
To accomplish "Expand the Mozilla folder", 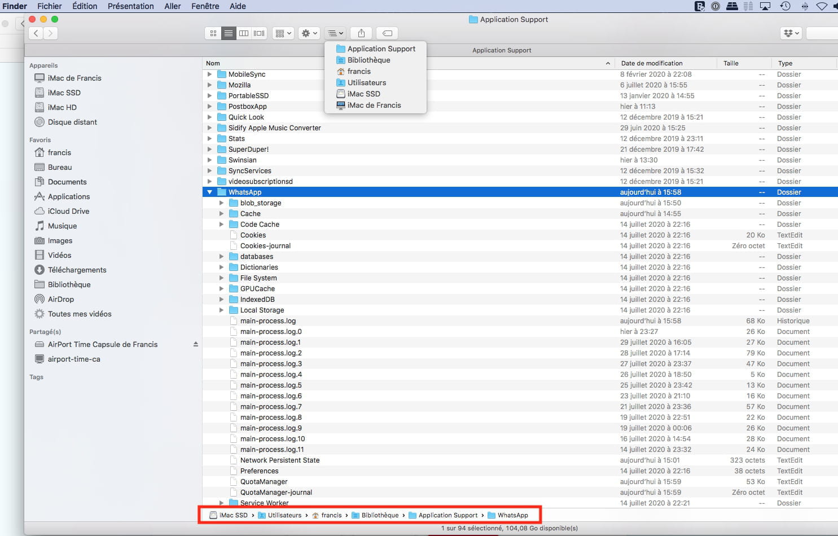I will pyautogui.click(x=209, y=85).
